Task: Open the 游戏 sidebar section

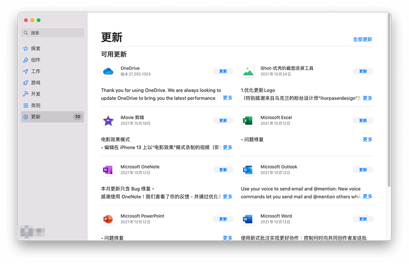Action: 35,83
